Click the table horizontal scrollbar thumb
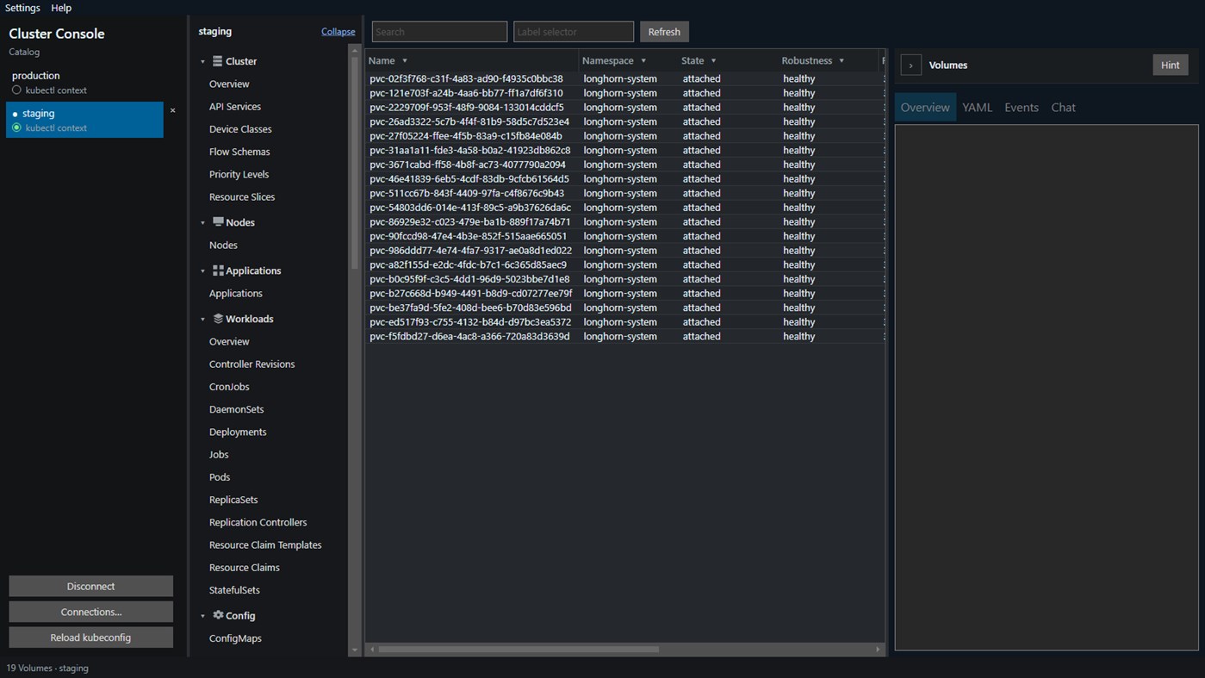Image resolution: width=1205 pixels, height=678 pixels. click(x=519, y=650)
